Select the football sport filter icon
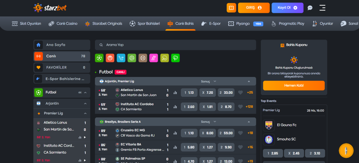Viewport: 359px width, 163px height. pyautogui.click(x=99, y=58)
